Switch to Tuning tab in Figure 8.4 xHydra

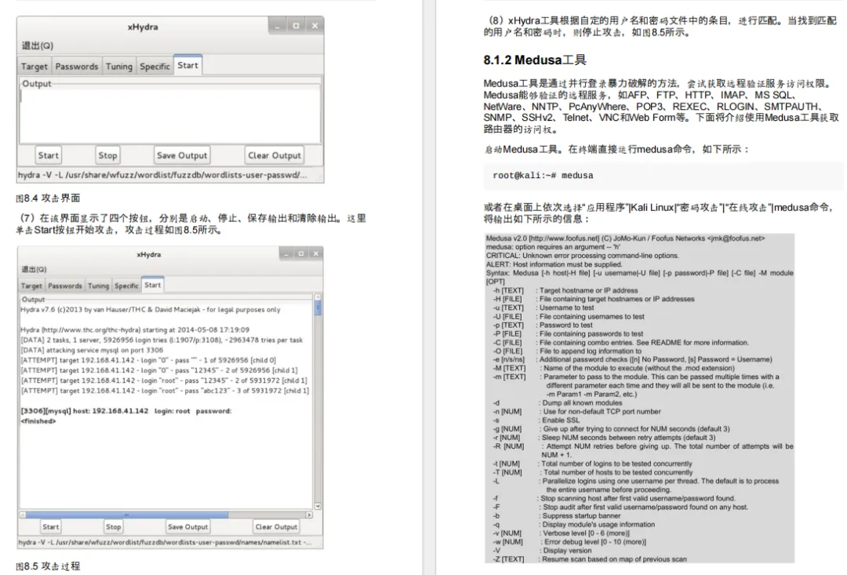click(119, 67)
